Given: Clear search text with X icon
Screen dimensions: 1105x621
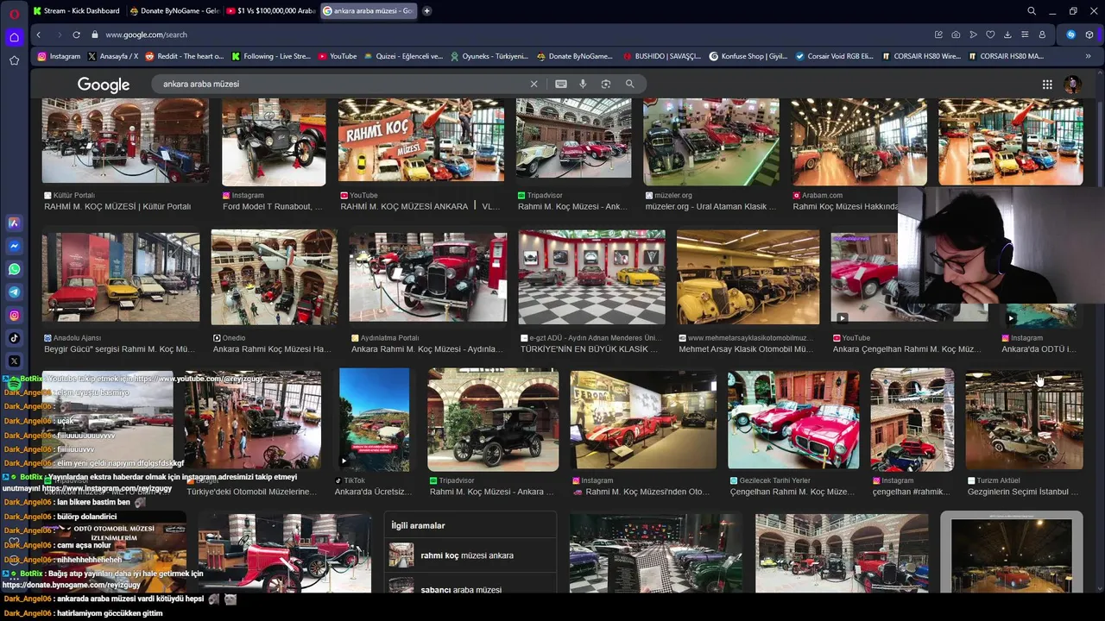Looking at the screenshot, I should (534, 84).
